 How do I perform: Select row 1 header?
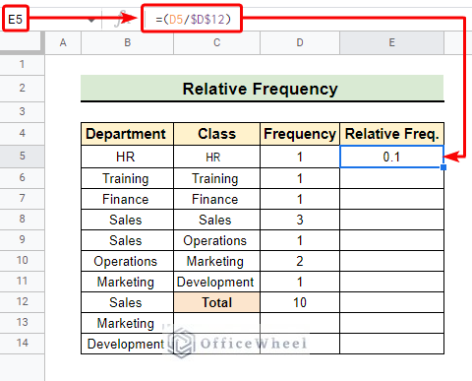[22, 64]
